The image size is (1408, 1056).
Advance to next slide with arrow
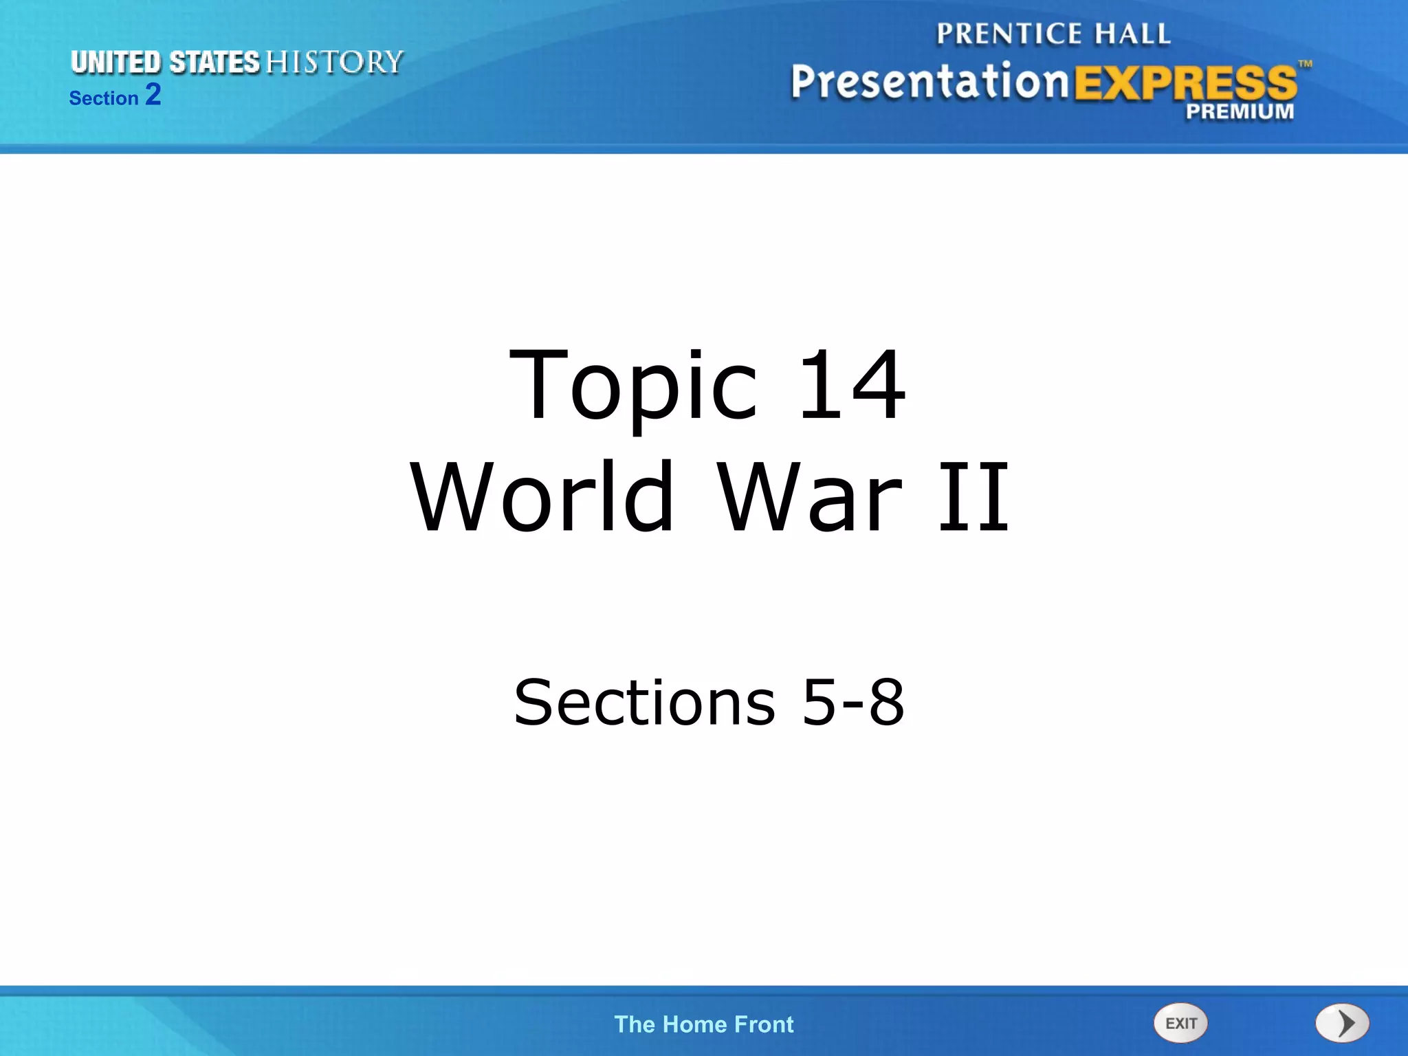pos(1342,1024)
